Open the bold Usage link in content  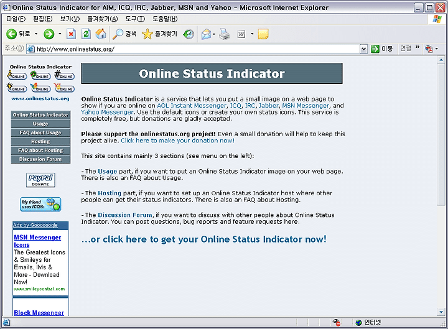(108, 172)
